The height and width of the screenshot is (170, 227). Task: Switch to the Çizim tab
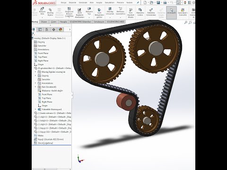[53, 22]
